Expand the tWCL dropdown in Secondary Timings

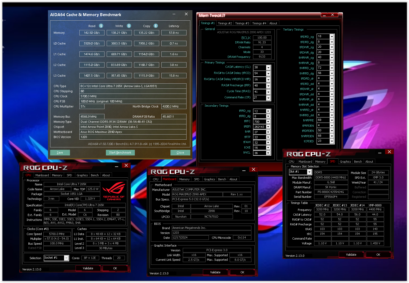tap(268, 153)
